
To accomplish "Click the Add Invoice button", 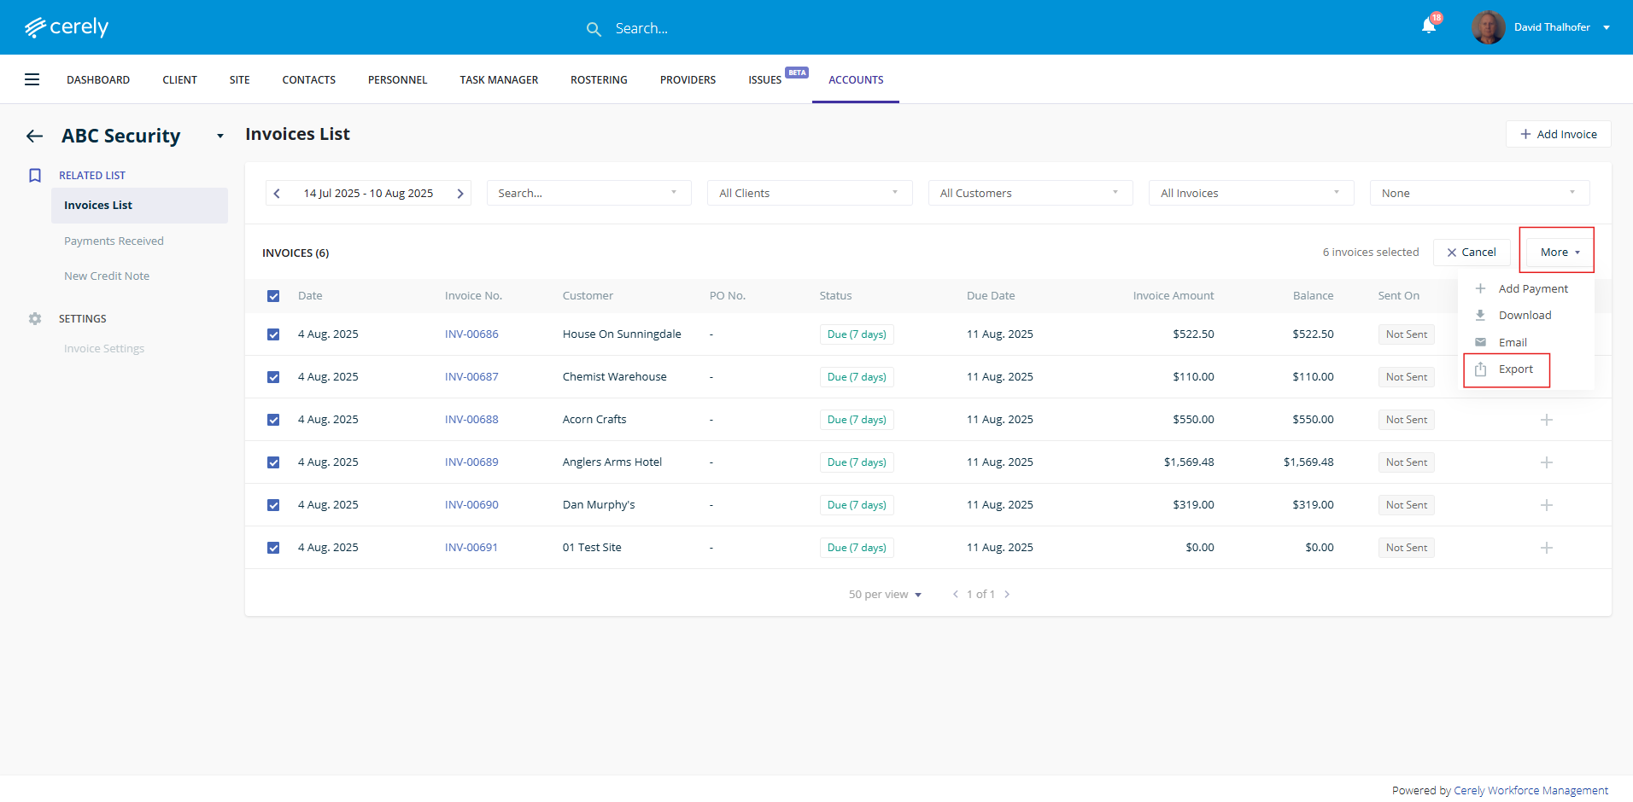I will tap(1558, 134).
